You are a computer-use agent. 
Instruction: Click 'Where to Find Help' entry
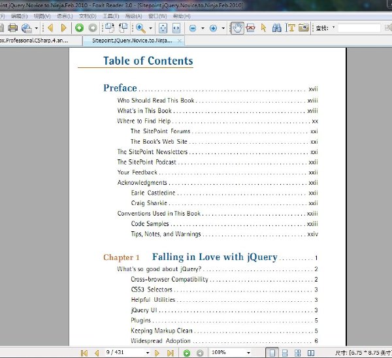[218, 122]
